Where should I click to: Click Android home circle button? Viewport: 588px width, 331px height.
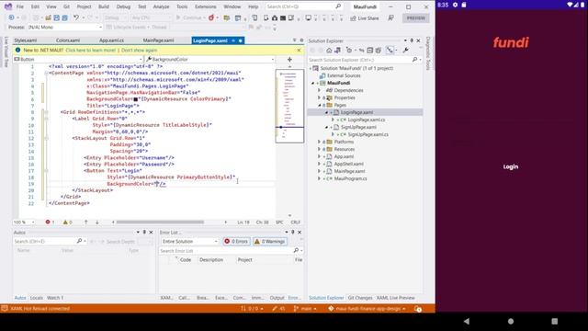coord(511,321)
